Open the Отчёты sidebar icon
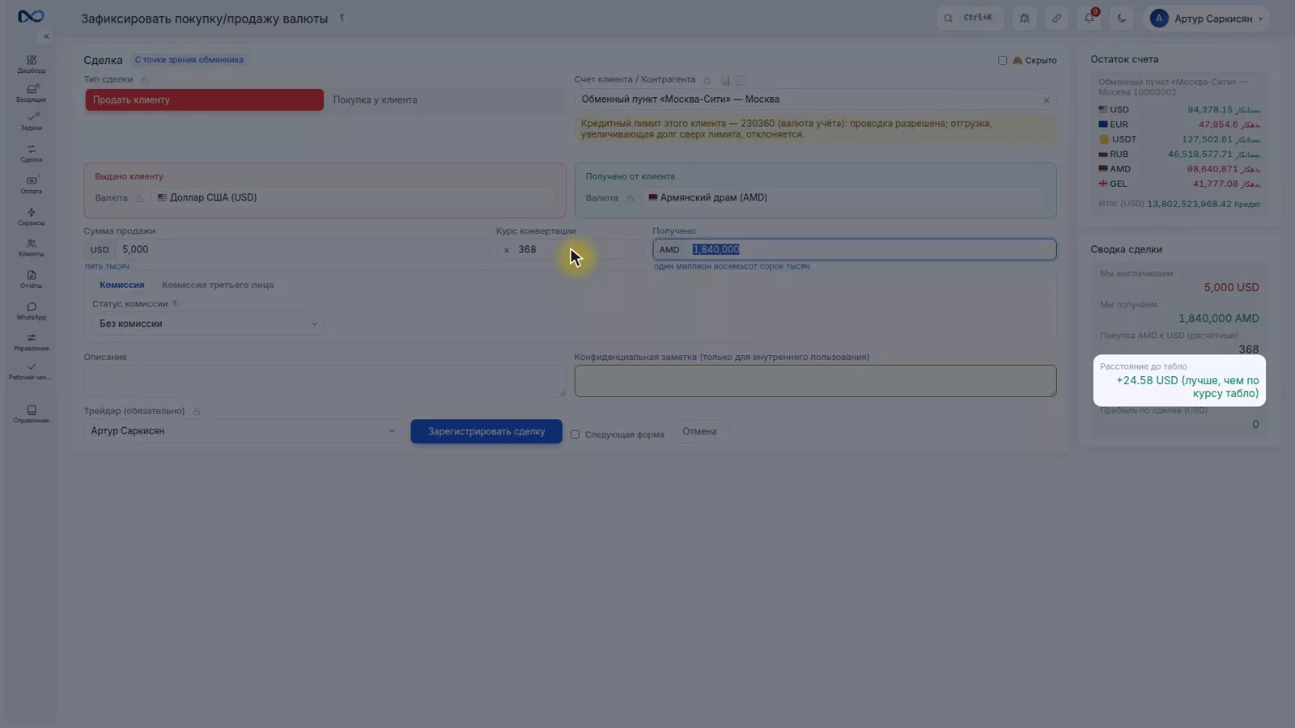Image resolution: width=1295 pixels, height=728 pixels. click(31, 279)
